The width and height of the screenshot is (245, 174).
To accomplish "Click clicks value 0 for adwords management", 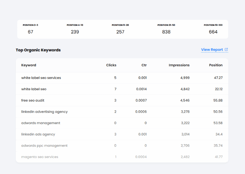I will 115,123.
